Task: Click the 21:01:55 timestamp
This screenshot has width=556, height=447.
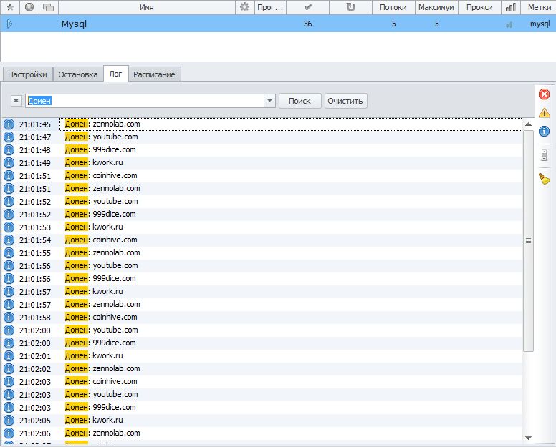Action: point(35,253)
